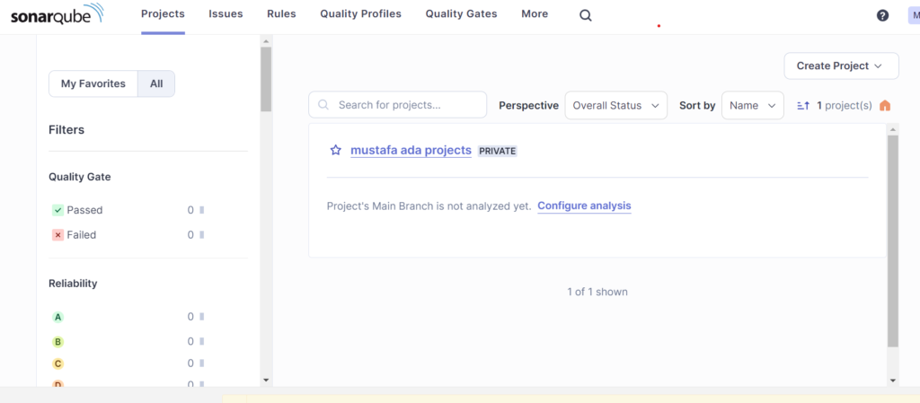Open search via magnifier icon in navbar

[x=586, y=15]
